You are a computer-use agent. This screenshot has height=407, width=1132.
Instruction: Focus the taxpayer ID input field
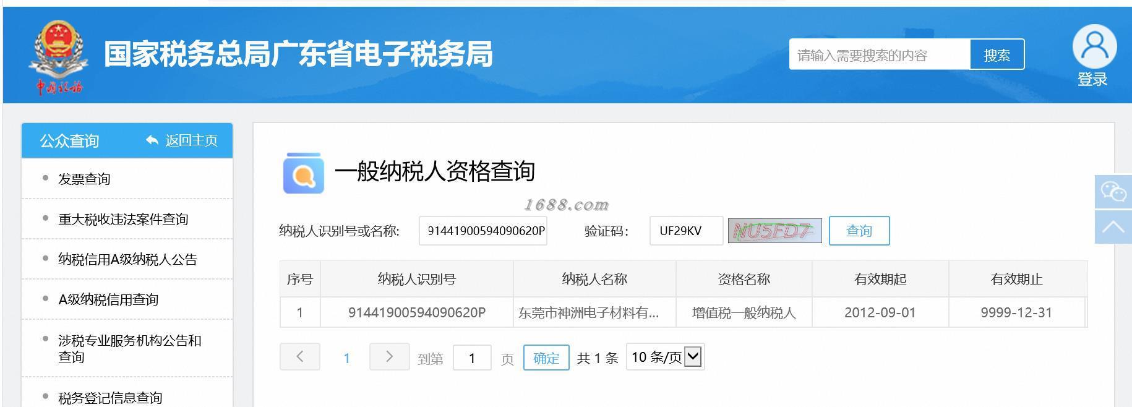[x=483, y=231]
